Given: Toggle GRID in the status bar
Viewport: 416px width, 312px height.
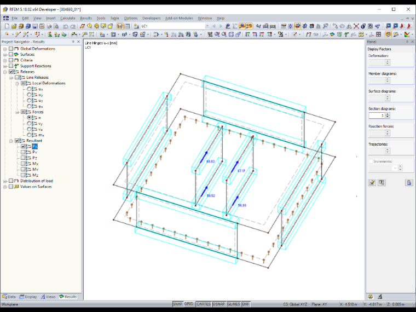Looking at the screenshot, I should click(189, 304).
